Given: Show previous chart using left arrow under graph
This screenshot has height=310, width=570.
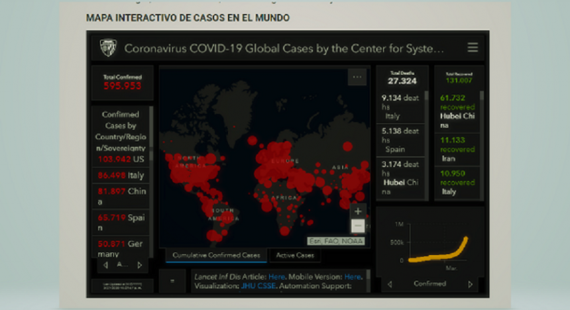Looking at the screenshot, I should [x=390, y=284].
